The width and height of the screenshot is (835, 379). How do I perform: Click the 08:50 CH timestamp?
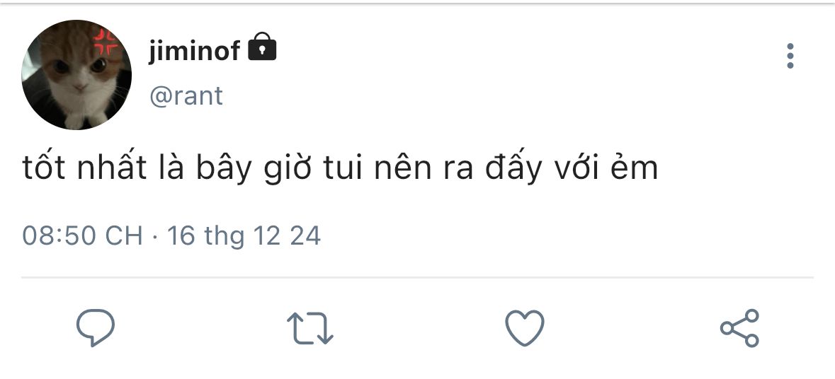click(x=83, y=235)
